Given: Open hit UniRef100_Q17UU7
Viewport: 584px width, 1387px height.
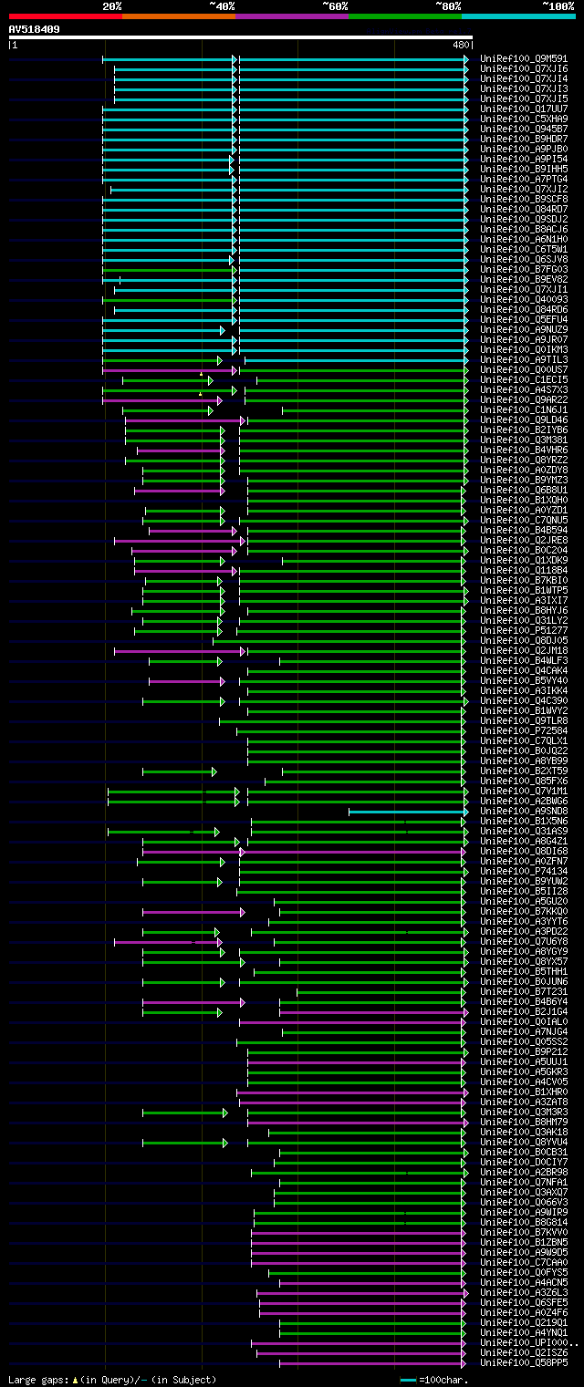Looking at the screenshot, I should point(524,109).
